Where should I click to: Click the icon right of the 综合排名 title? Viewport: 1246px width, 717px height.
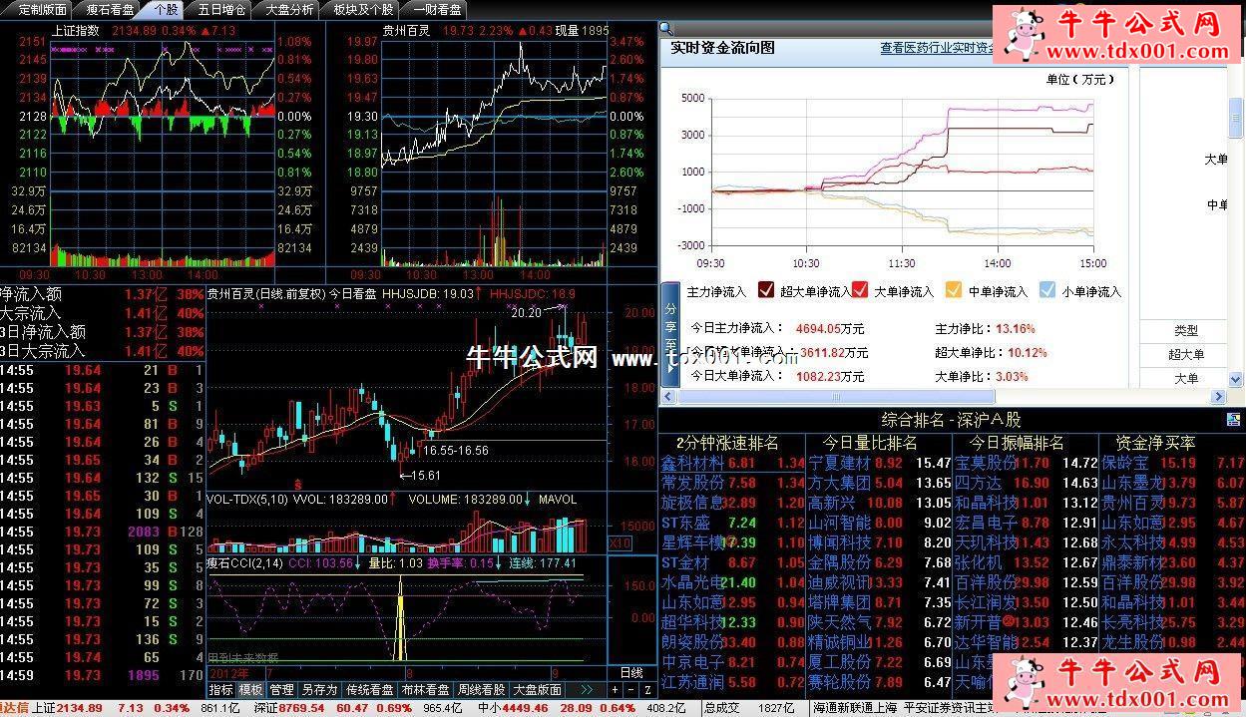point(1234,420)
